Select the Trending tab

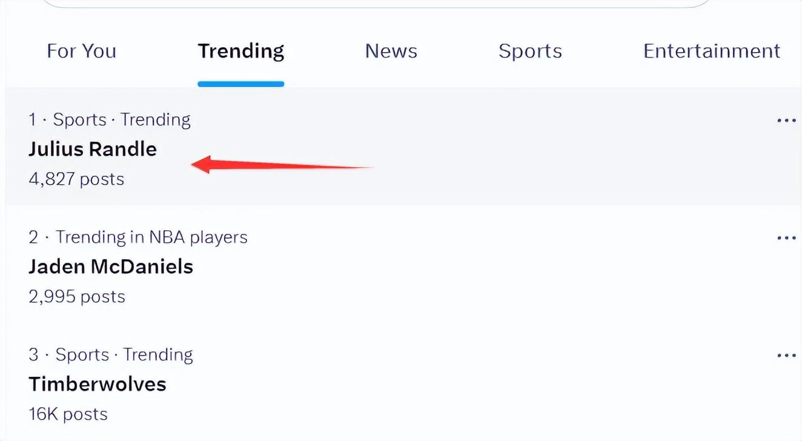click(241, 51)
